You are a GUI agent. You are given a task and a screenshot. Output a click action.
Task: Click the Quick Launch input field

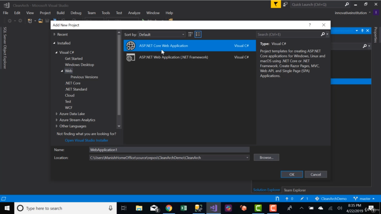[317, 4]
